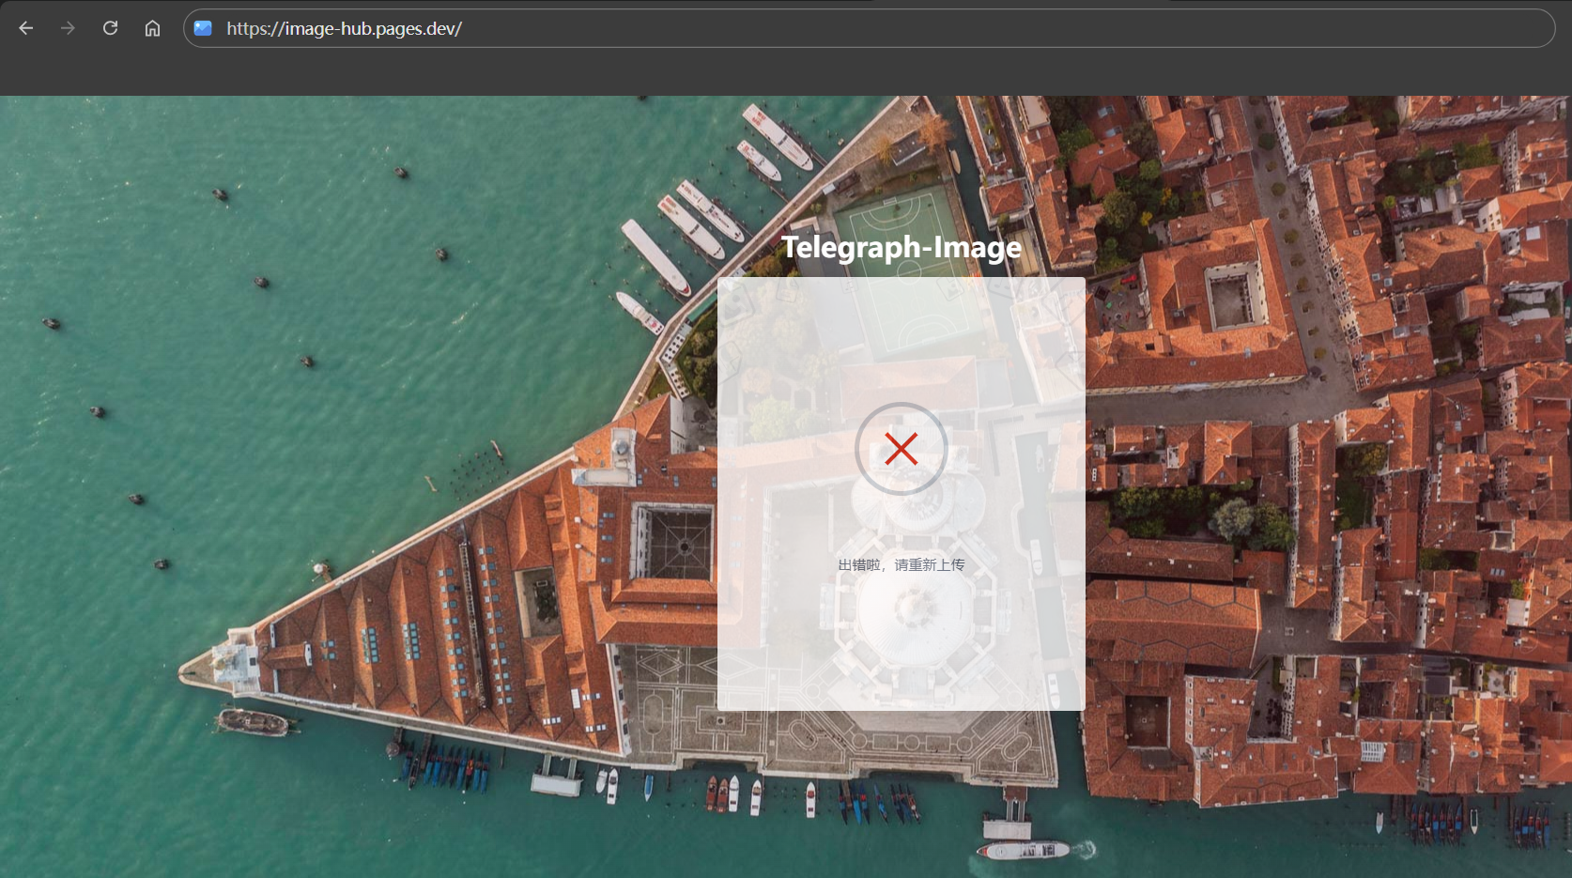Viewport: 1572px width, 878px height.
Task: Click the 出错啦，请重新上传 error message
Action: (901, 564)
